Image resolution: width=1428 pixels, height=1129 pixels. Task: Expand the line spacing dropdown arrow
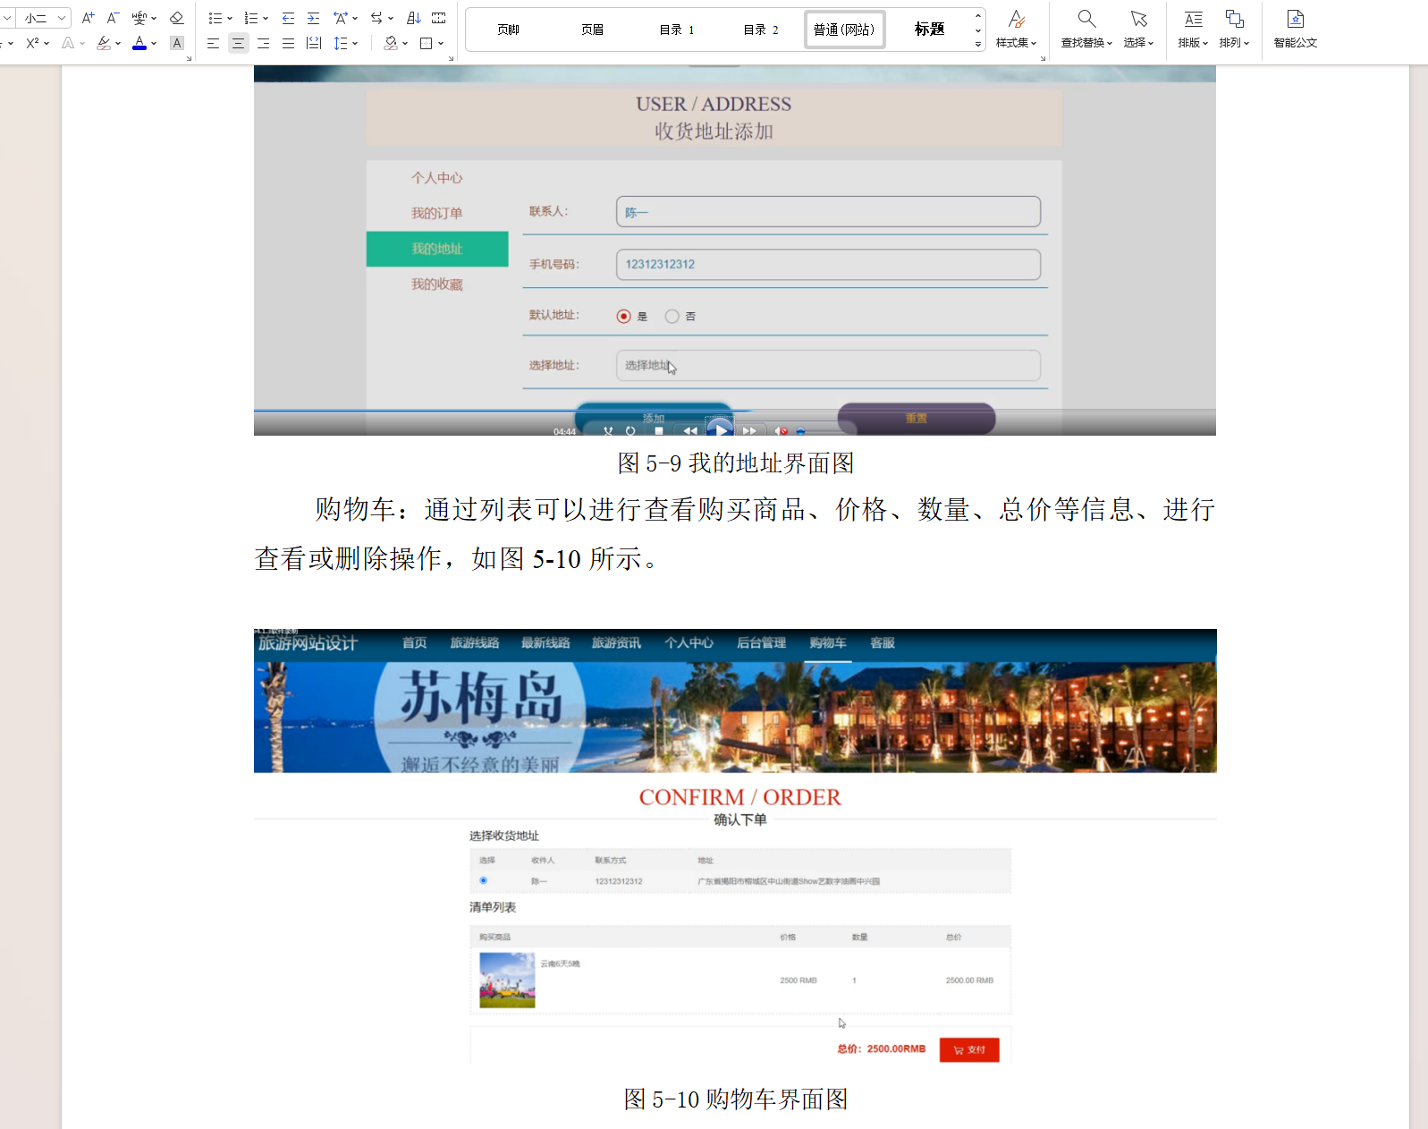tap(355, 44)
